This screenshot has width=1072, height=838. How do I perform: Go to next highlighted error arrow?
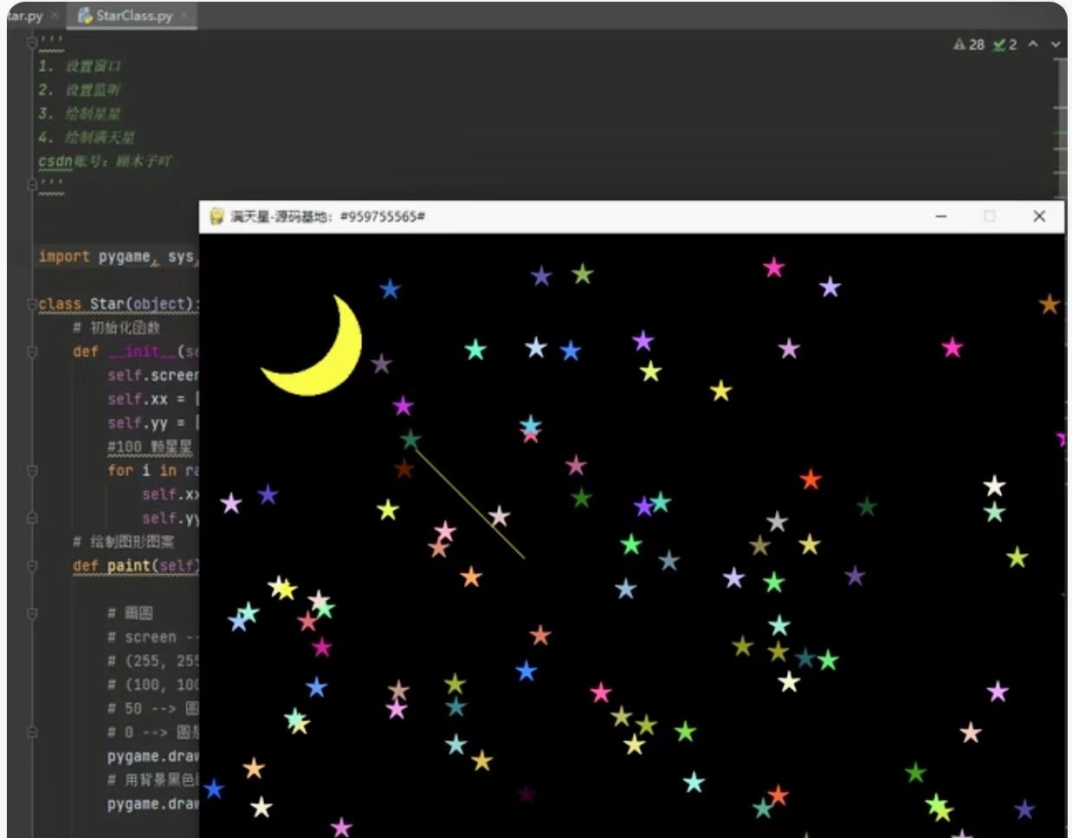(x=1055, y=44)
